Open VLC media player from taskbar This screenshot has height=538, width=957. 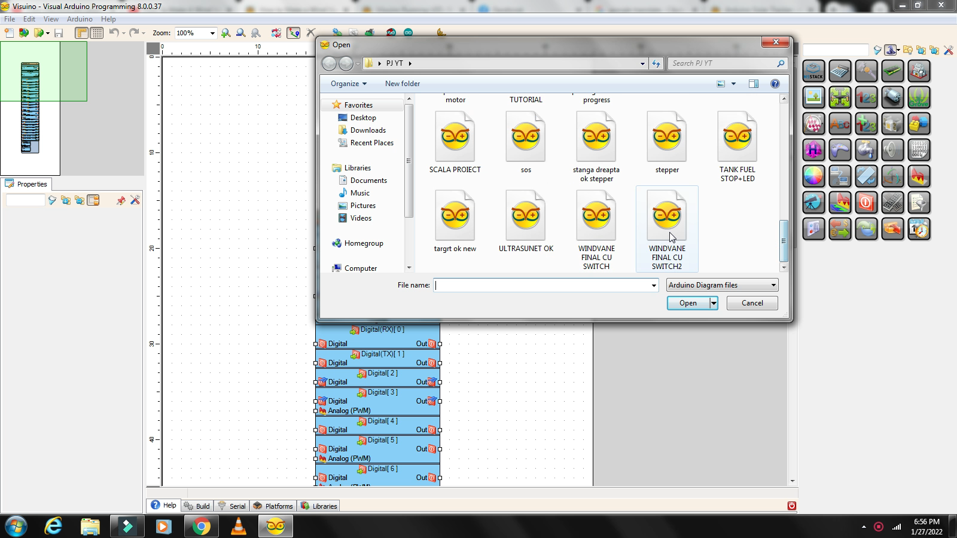pos(238,526)
